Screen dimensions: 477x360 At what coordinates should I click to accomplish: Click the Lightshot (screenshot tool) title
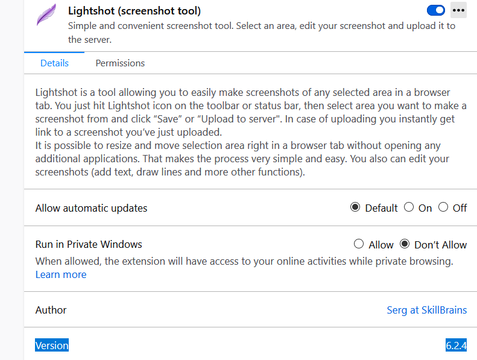coord(134,11)
